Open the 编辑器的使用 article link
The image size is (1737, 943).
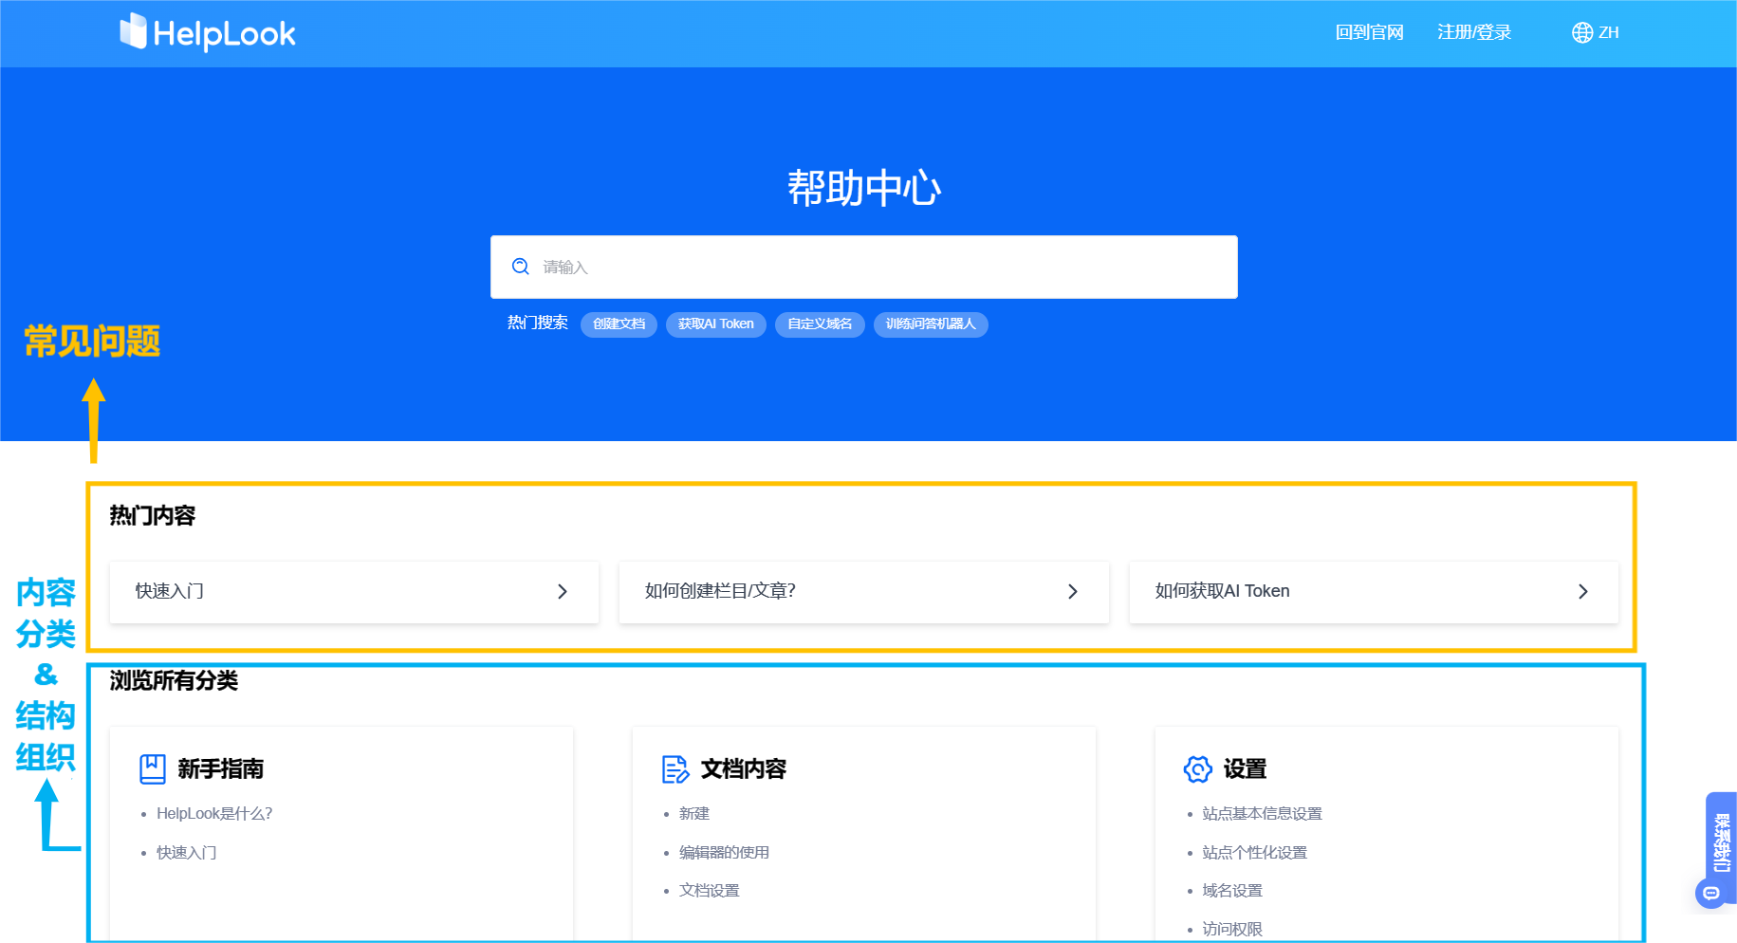point(724,853)
